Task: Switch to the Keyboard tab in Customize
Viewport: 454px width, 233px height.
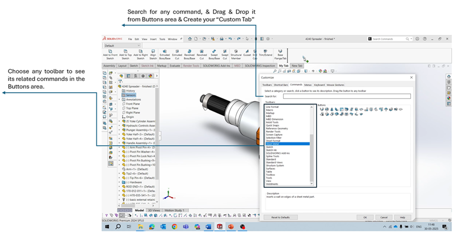Action: tap(320, 84)
